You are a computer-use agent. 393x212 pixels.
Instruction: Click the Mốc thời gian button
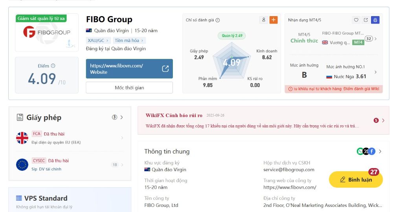(x=129, y=88)
